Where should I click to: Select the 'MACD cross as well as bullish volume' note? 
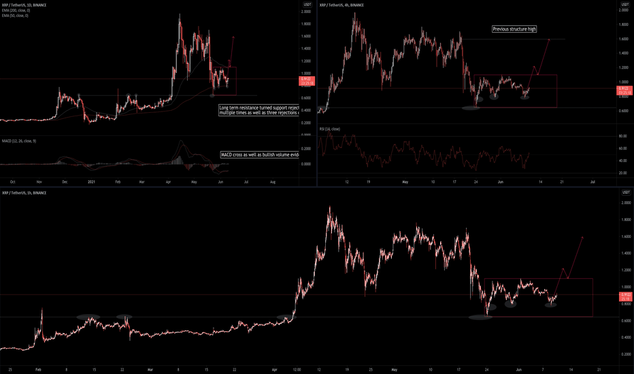pyautogui.click(x=260, y=155)
